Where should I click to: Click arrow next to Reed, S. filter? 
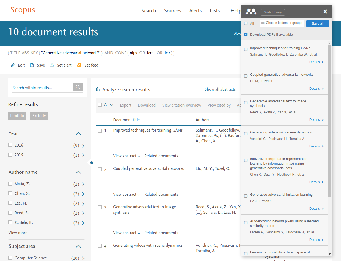click(x=83, y=213)
